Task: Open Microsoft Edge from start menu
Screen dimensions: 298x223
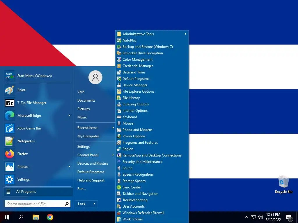Action: [x=38, y=116]
